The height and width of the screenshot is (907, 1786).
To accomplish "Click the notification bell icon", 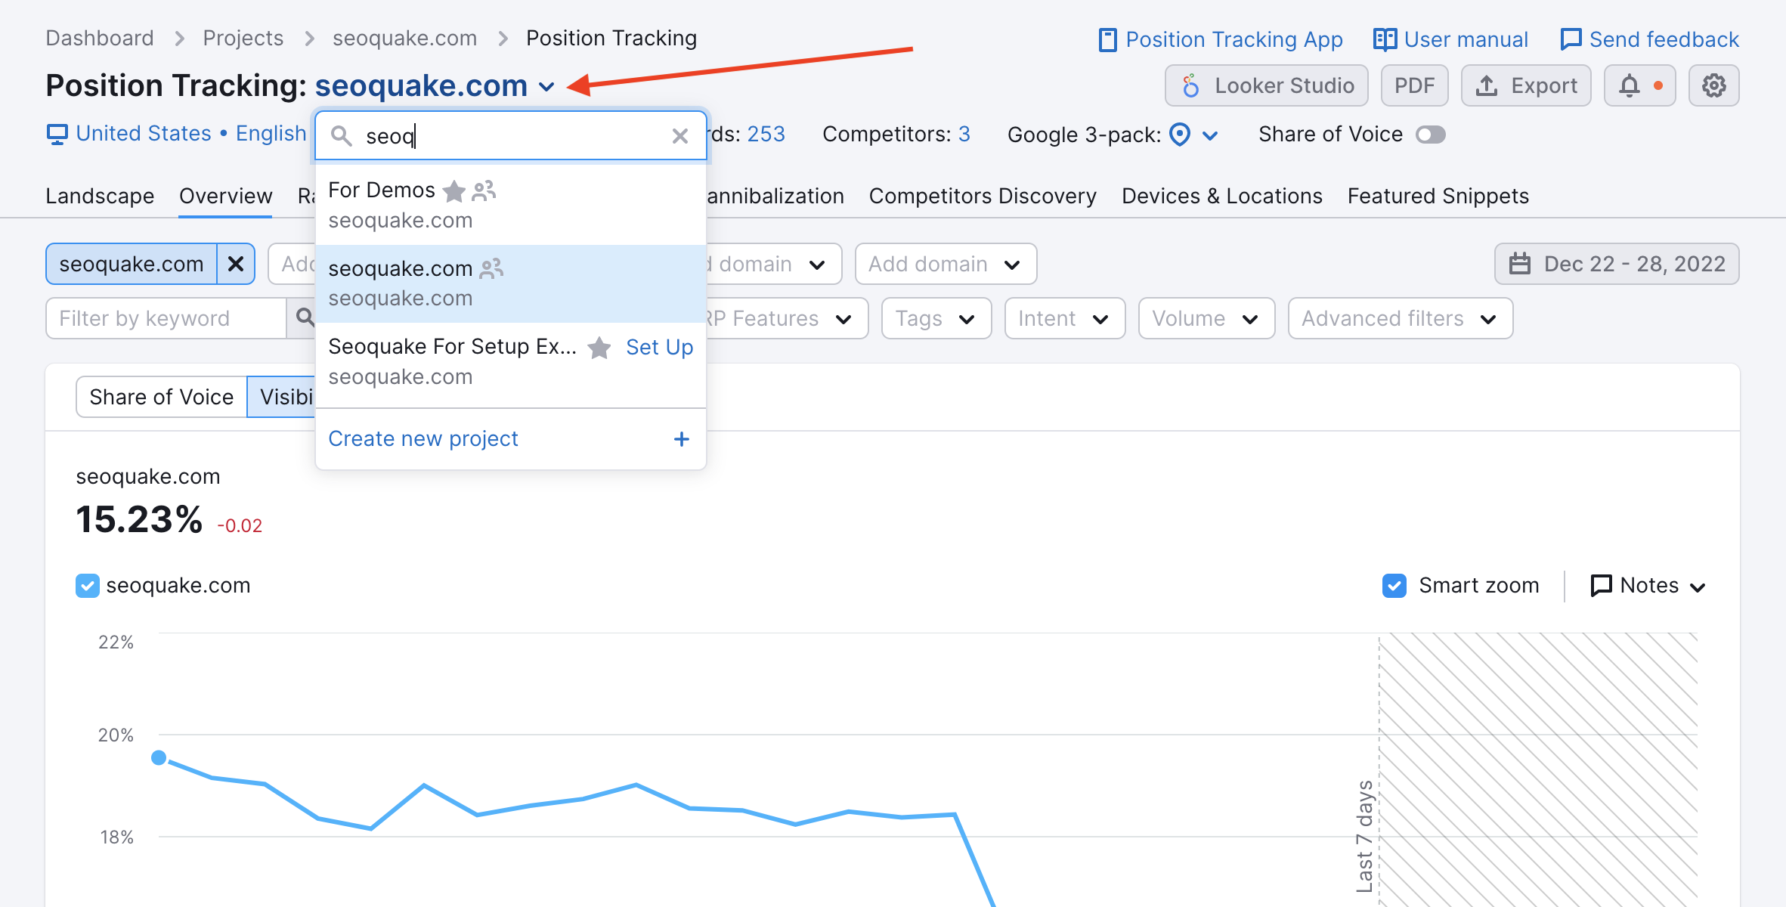I will pyautogui.click(x=1630, y=85).
